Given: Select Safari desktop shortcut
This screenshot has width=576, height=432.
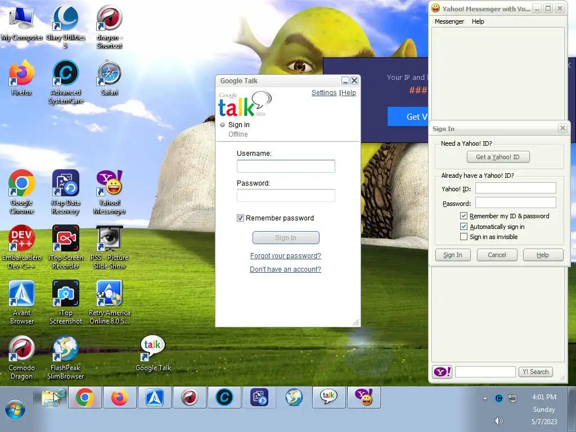Looking at the screenshot, I should click(109, 78).
